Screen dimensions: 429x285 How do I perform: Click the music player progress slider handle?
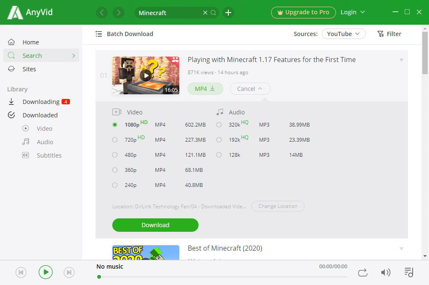click(x=99, y=277)
